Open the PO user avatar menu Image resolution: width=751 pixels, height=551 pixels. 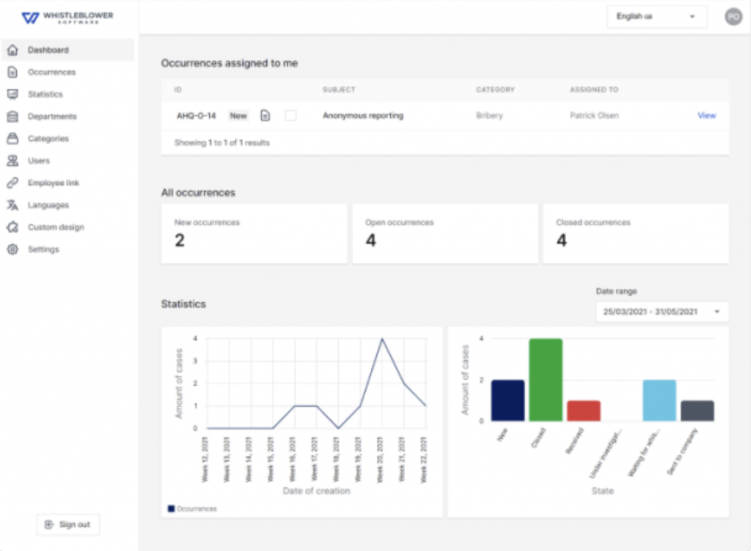click(x=733, y=16)
